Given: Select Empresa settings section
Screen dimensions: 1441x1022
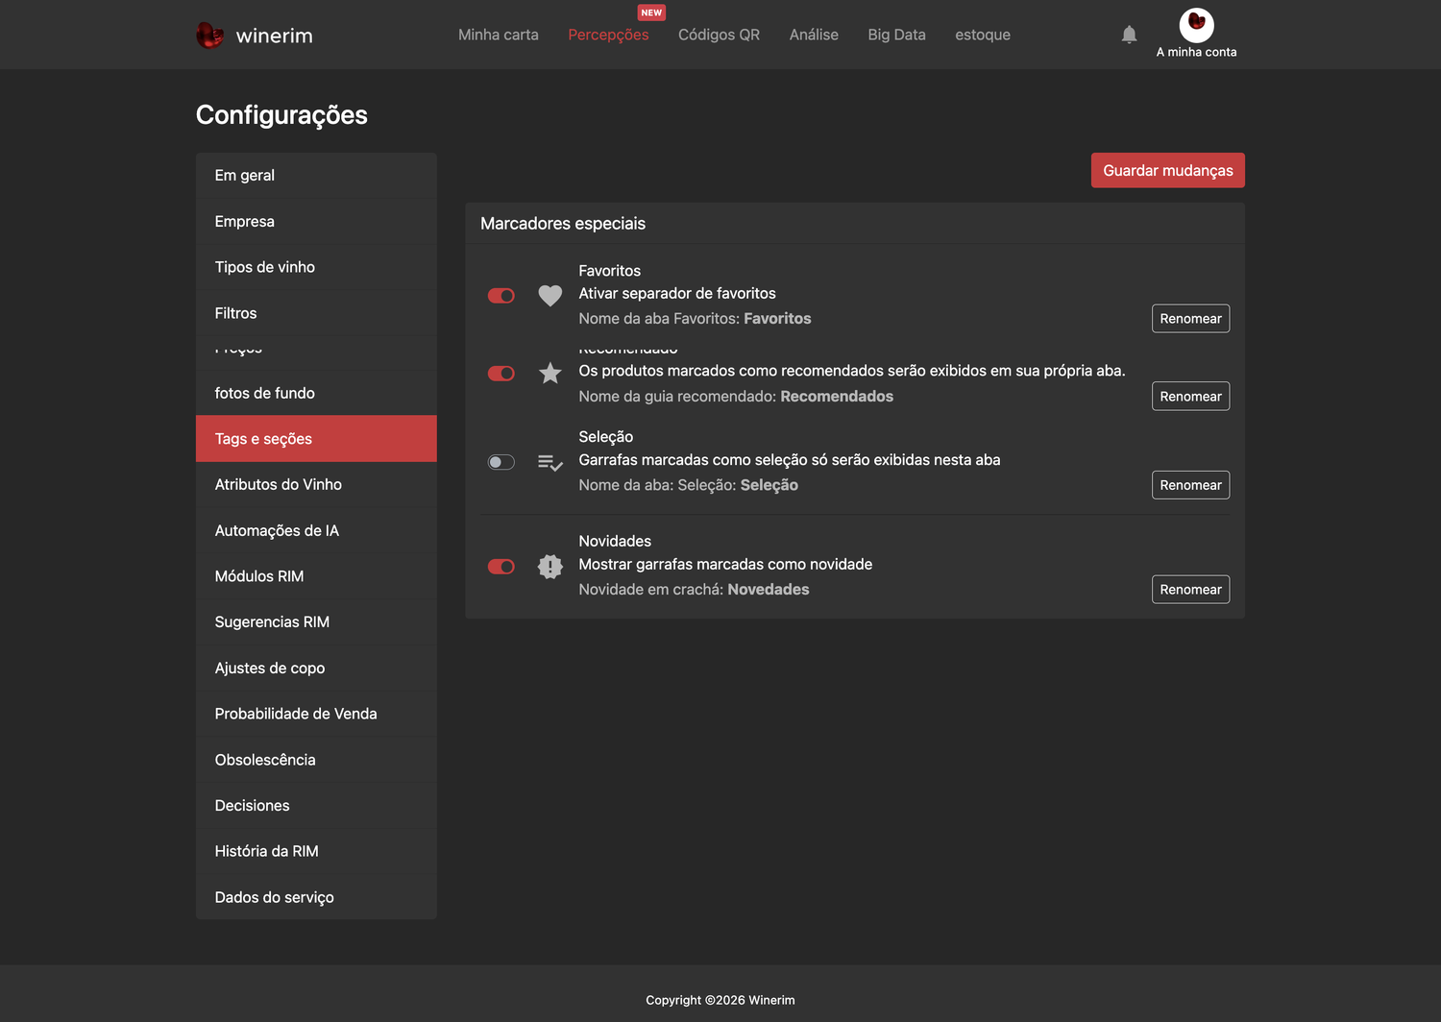Looking at the screenshot, I should (316, 222).
